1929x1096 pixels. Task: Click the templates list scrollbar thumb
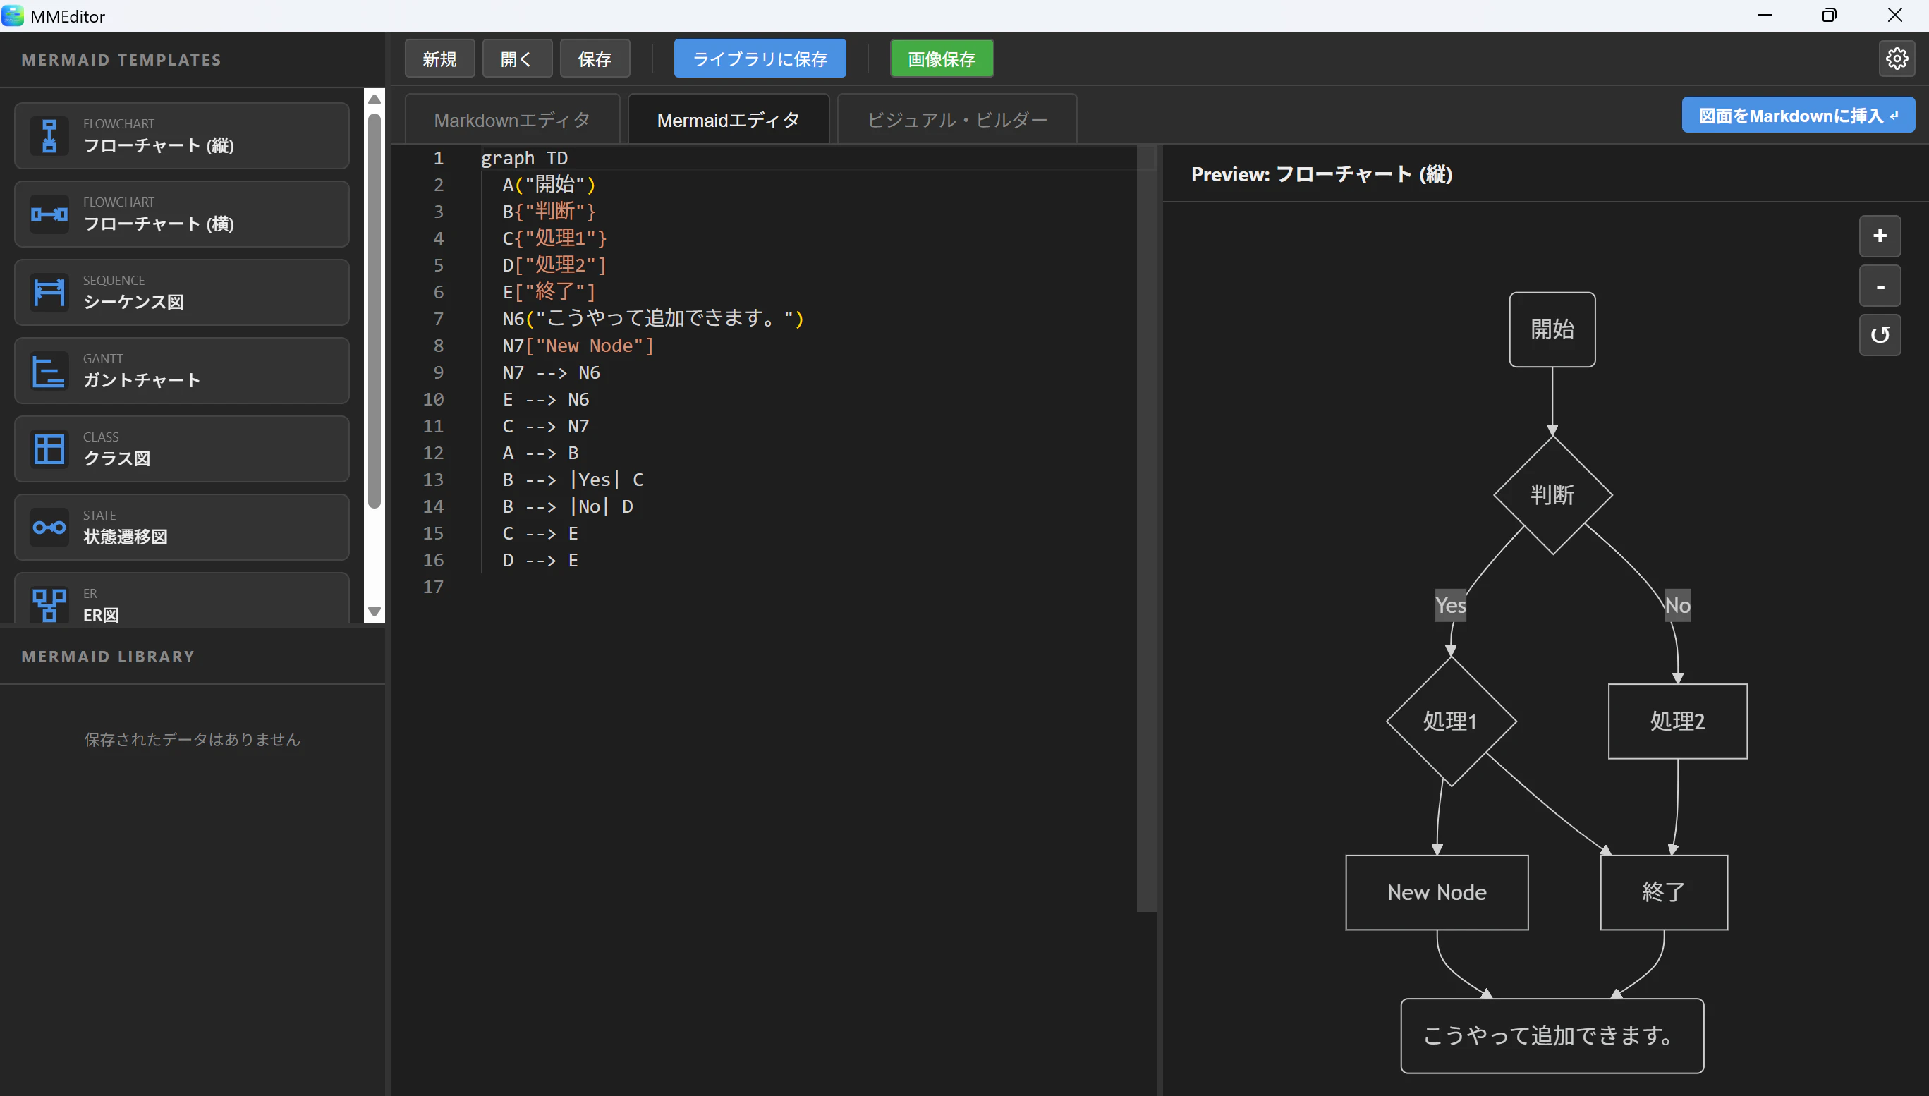[374, 311]
